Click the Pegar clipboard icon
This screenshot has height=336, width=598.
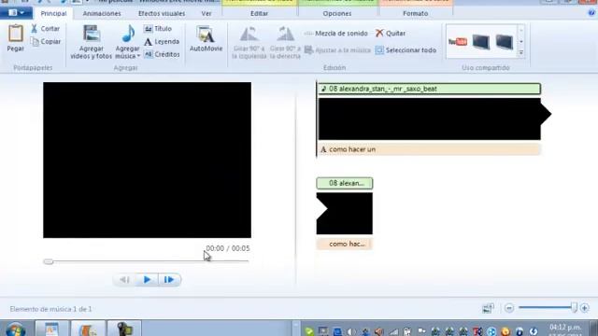click(x=16, y=34)
